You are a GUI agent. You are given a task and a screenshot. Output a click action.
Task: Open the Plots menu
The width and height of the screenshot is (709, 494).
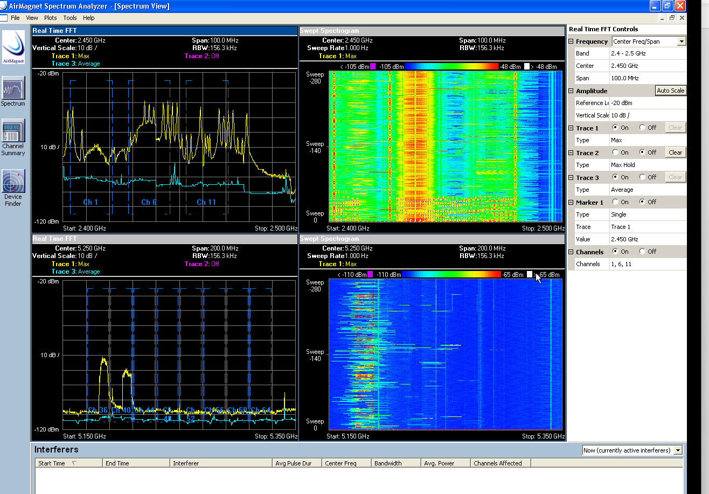point(50,18)
